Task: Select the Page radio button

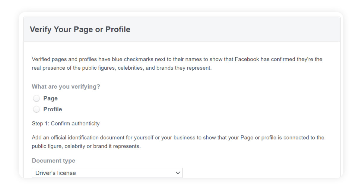Action: coord(37,99)
